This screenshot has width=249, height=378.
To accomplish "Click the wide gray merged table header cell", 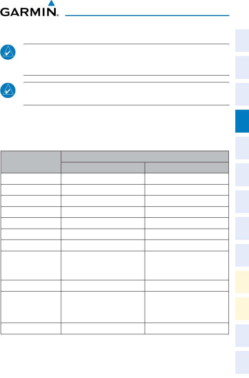I will (x=145, y=157).
